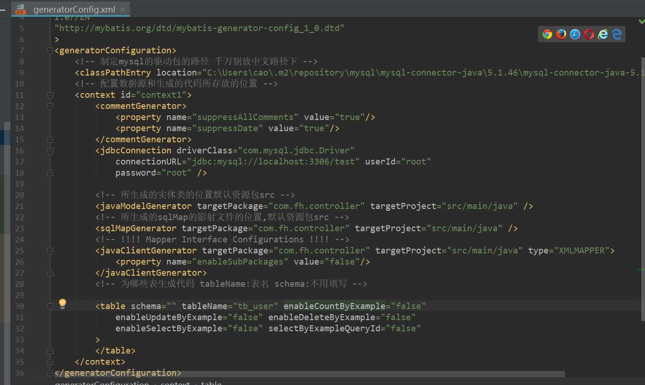Click the userId="root" attribute

click(398, 162)
